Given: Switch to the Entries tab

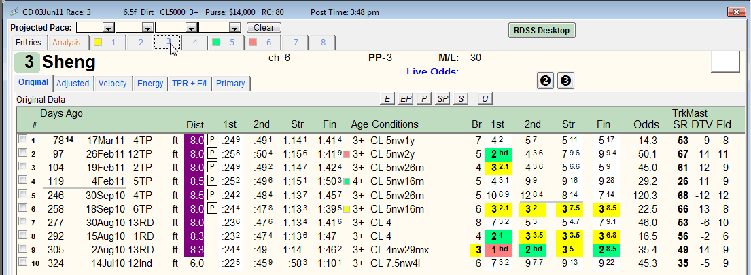Looking at the screenshot, I should coord(29,43).
